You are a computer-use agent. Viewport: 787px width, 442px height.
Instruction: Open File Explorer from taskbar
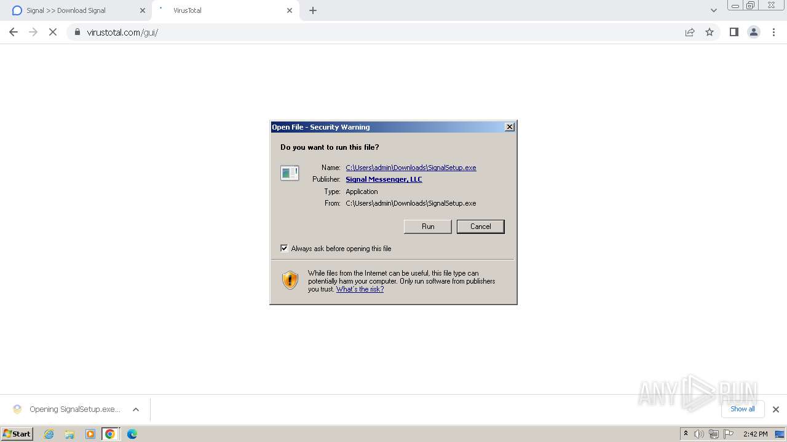pos(69,434)
